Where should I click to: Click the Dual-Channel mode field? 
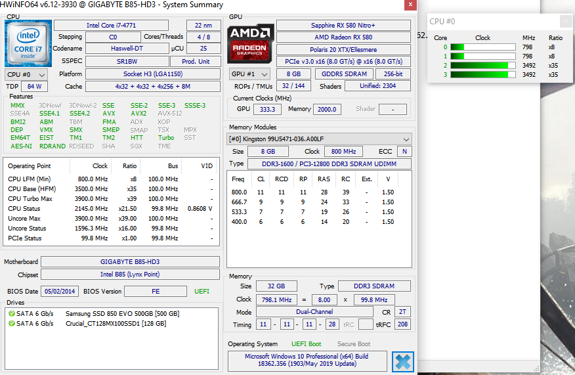tap(314, 312)
